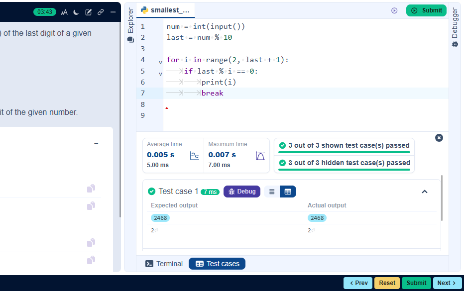Click the 0.005 s average time value
Viewport: 464px width, 291px height.
[161, 155]
